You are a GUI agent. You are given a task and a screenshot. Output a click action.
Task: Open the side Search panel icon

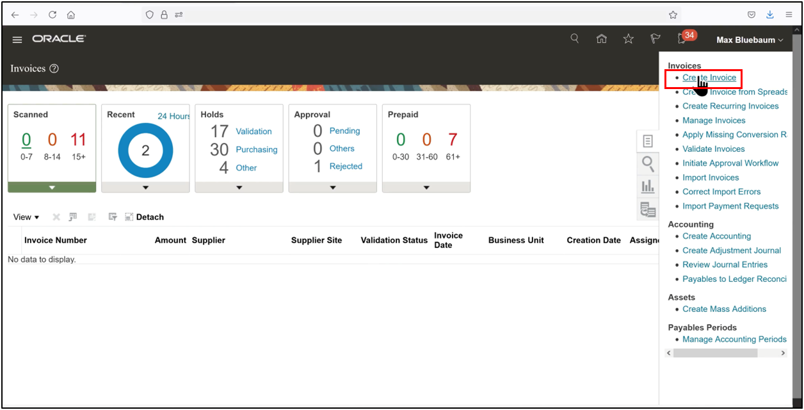click(x=648, y=164)
